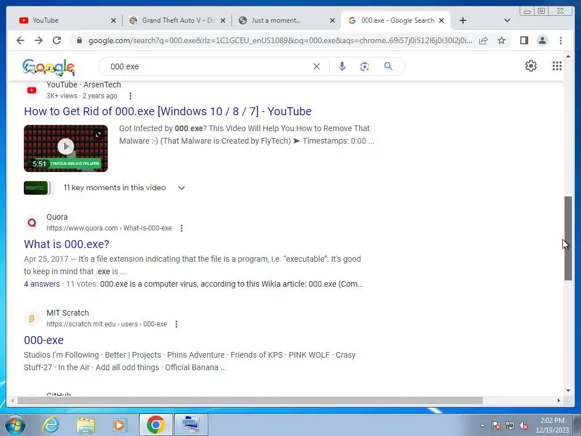Click the muted volume tray icon
The height and width of the screenshot is (436, 581).
(x=524, y=426)
